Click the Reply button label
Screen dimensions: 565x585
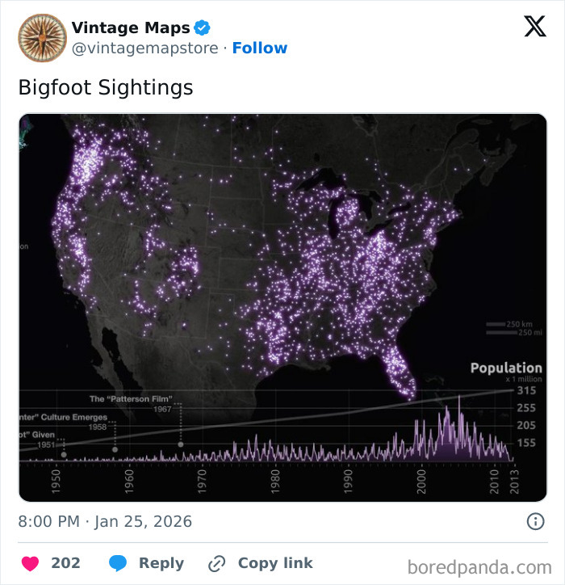click(x=161, y=563)
